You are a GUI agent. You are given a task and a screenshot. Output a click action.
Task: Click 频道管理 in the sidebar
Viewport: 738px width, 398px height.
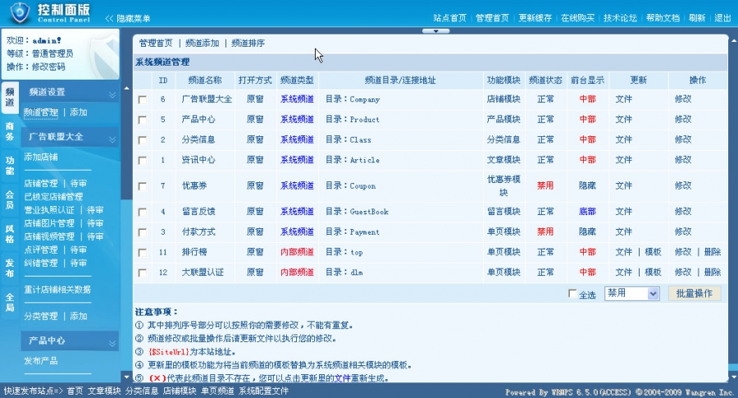click(41, 112)
